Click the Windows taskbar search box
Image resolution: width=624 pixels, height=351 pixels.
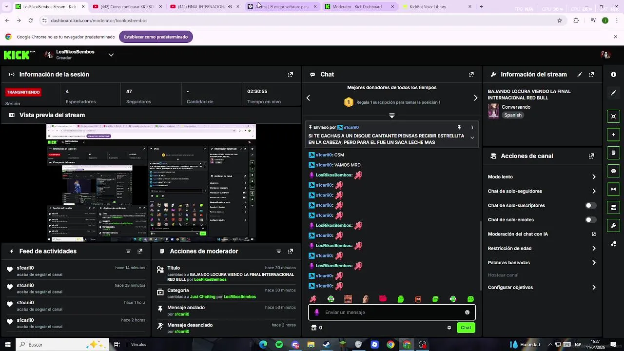pos(62,345)
